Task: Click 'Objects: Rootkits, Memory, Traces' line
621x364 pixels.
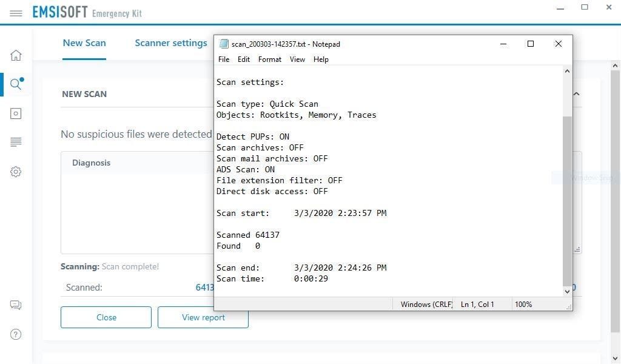Action: tap(296, 115)
